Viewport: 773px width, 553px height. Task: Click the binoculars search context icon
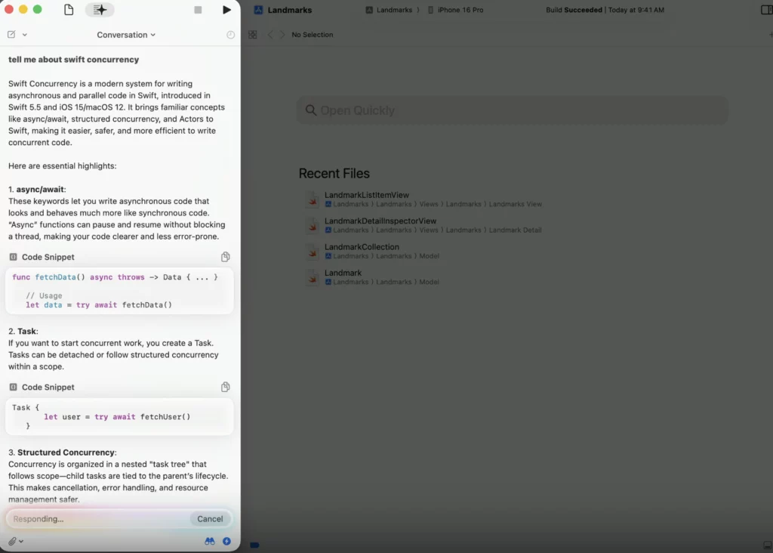(x=210, y=541)
